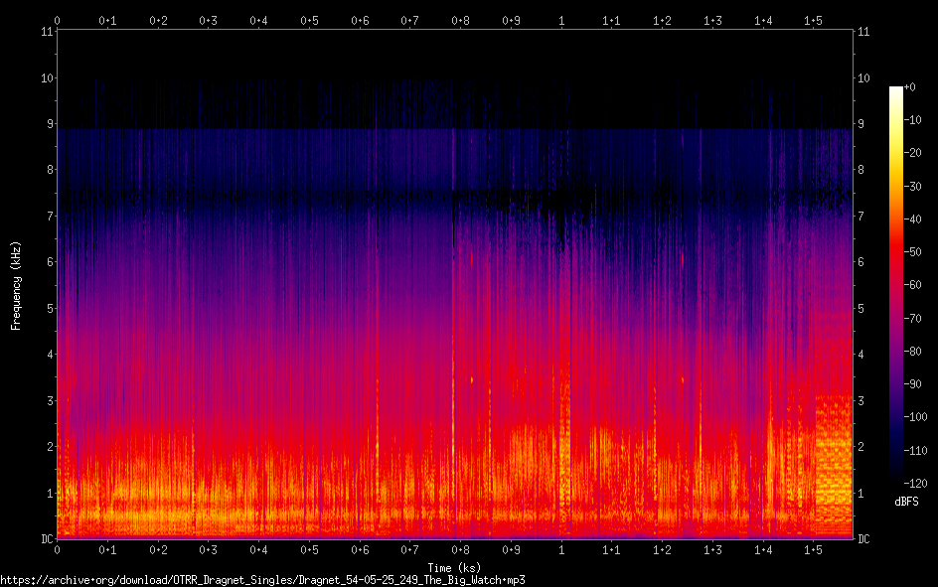Click the DC label on left frequency axis
938x587 pixels.
46,539
